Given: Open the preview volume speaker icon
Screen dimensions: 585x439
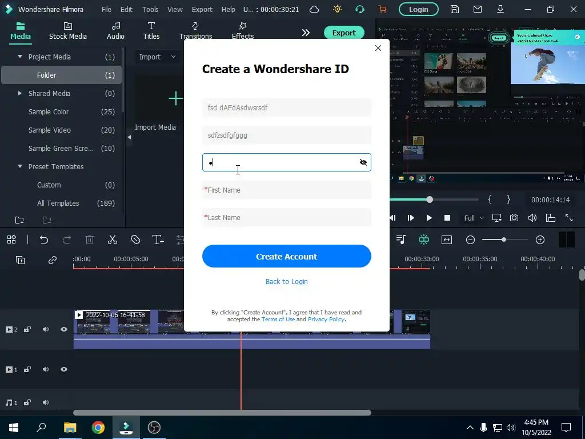Looking at the screenshot, I should coord(532,218).
